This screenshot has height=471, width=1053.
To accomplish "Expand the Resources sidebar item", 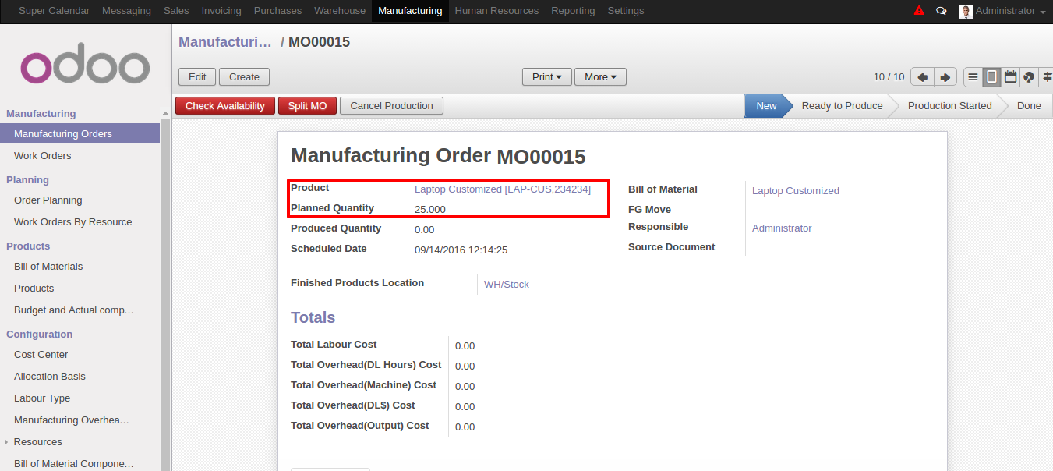I will click(x=6, y=442).
